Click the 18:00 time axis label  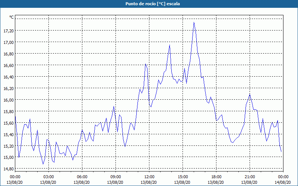[216, 177]
